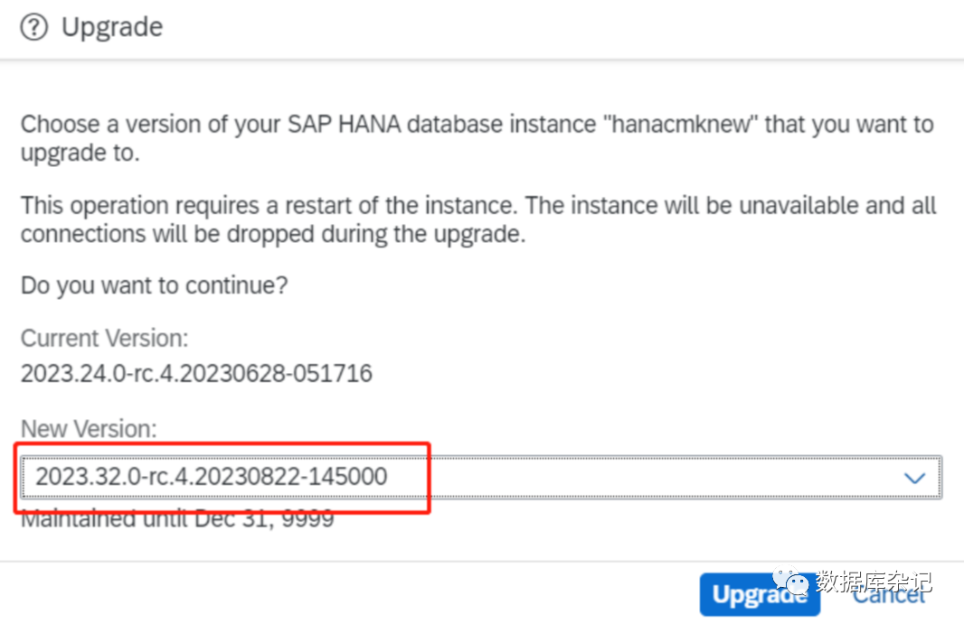Image resolution: width=964 pixels, height=624 pixels.
Task: Click the Current Version label
Action: coord(104,339)
